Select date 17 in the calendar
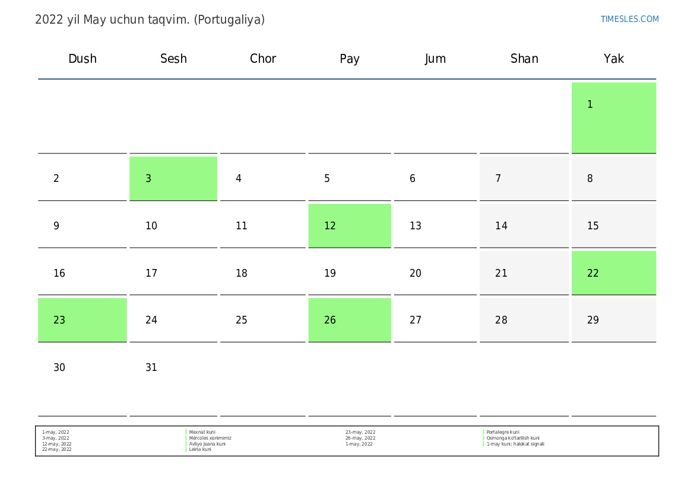 point(173,273)
